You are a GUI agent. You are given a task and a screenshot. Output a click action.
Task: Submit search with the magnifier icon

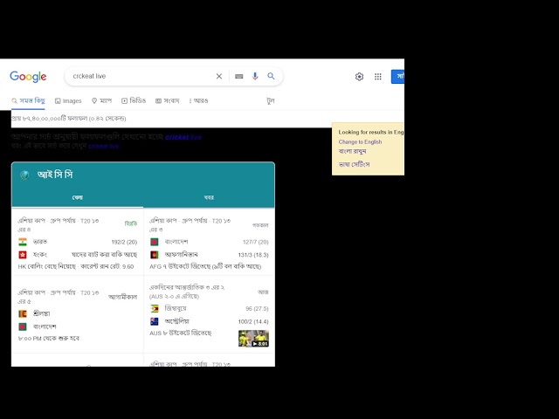pyautogui.click(x=271, y=76)
